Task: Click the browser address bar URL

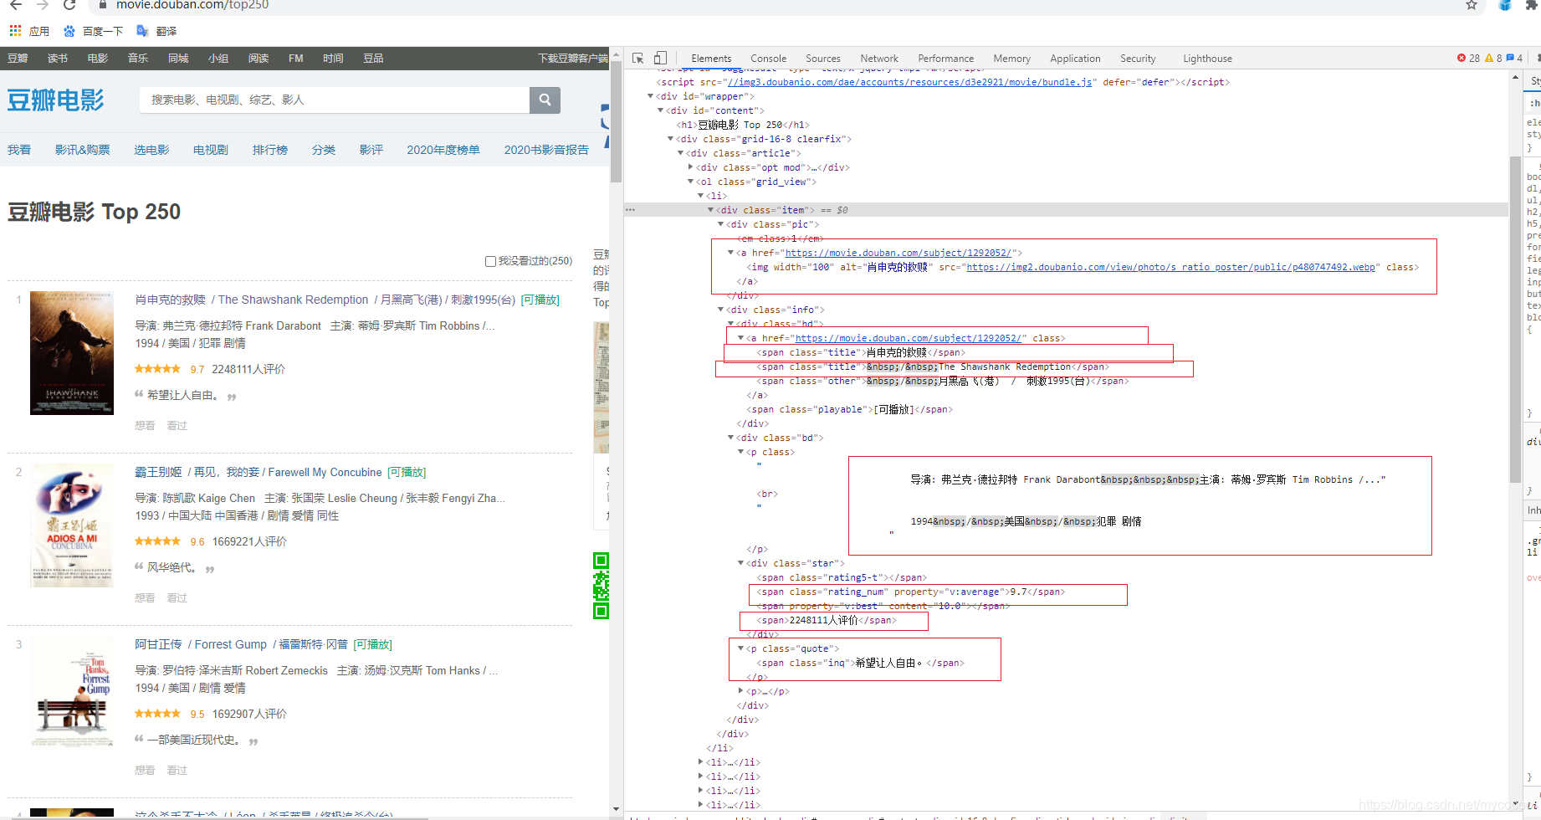Action: click(192, 5)
